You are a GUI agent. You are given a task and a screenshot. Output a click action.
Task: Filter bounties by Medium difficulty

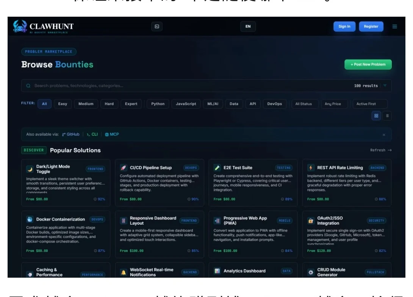tap(86, 104)
